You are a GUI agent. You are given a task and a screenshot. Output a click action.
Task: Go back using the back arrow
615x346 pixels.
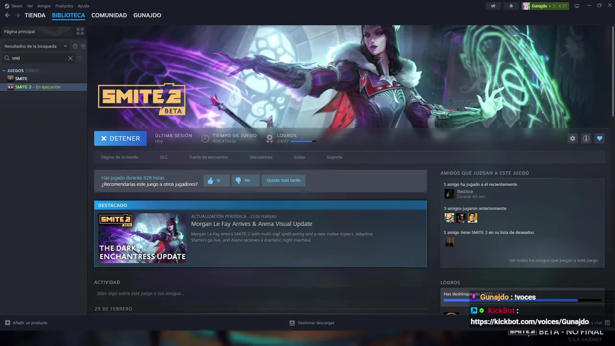(x=7, y=15)
